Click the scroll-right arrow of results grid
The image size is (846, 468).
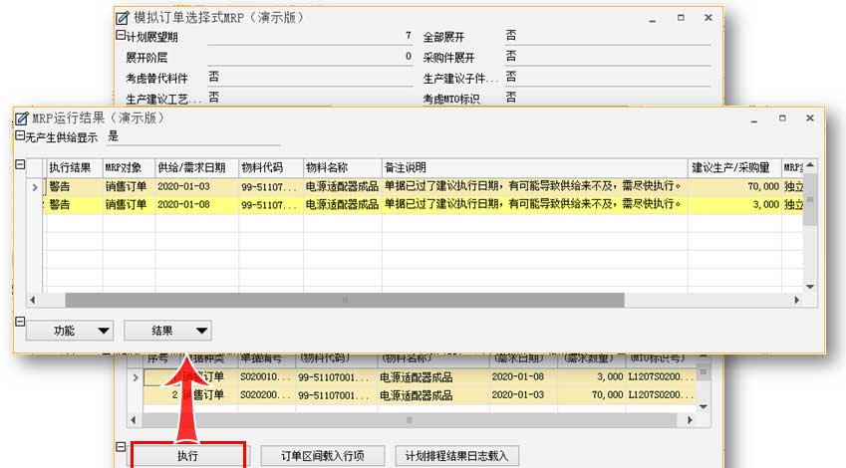tap(796, 300)
